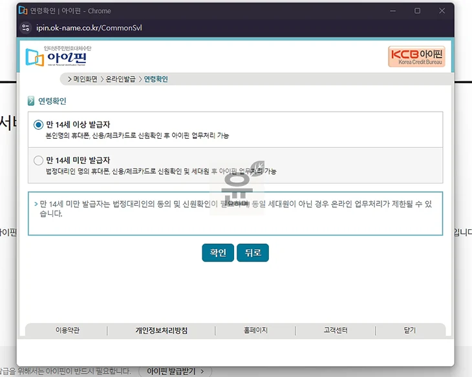This screenshot has height=377, width=472.
Task: Open 이용약관 in footer menu
Action: pyautogui.click(x=68, y=331)
